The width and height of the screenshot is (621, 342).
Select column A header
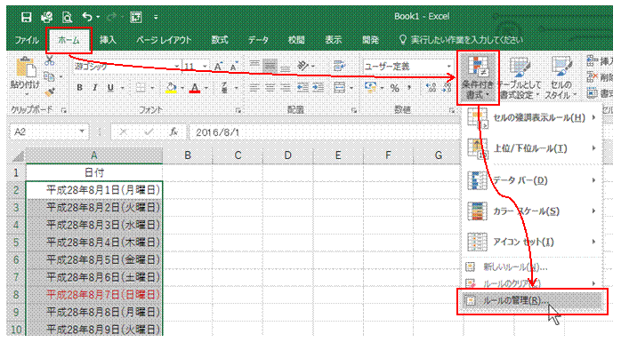(94, 155)
